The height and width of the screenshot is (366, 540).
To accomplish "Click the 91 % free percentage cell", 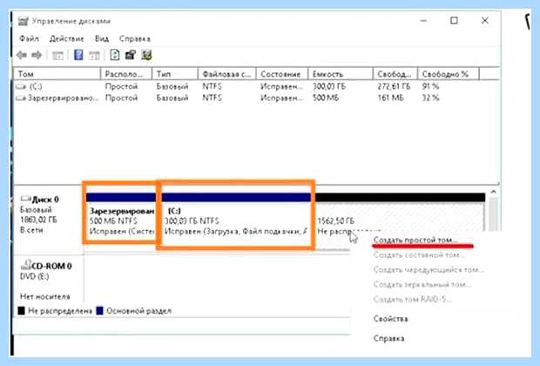I will click(430, 86).
